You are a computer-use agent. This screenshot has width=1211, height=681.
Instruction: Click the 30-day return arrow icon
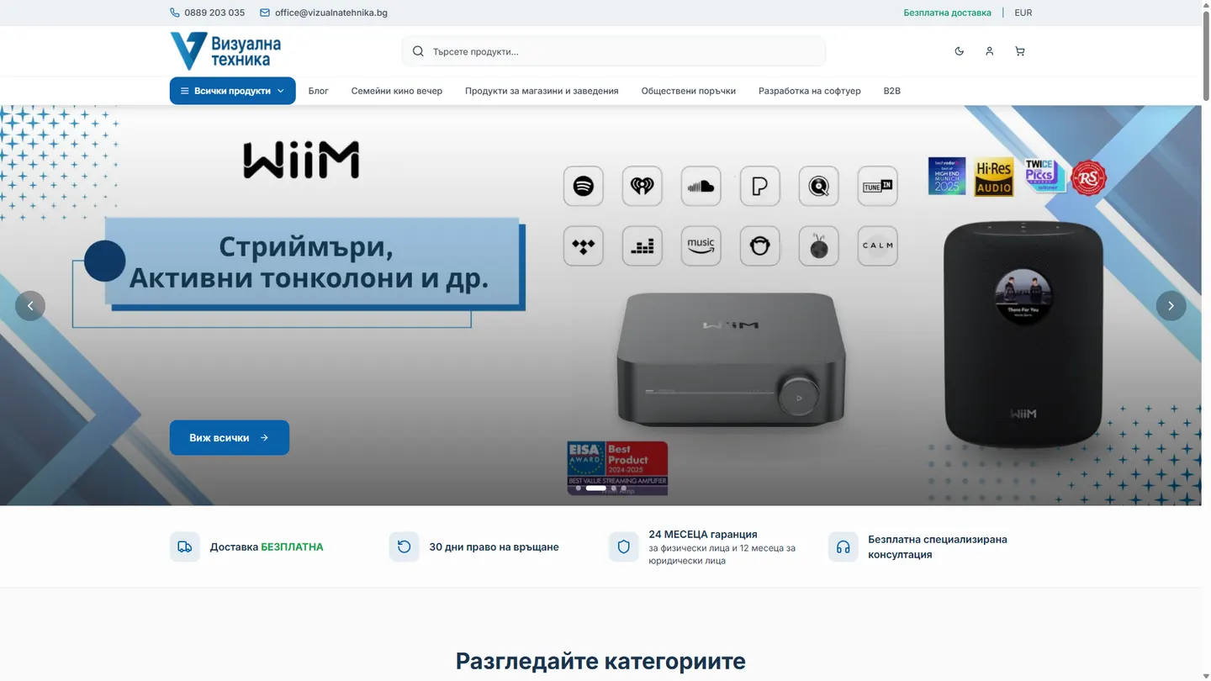(x=404, y=546)
